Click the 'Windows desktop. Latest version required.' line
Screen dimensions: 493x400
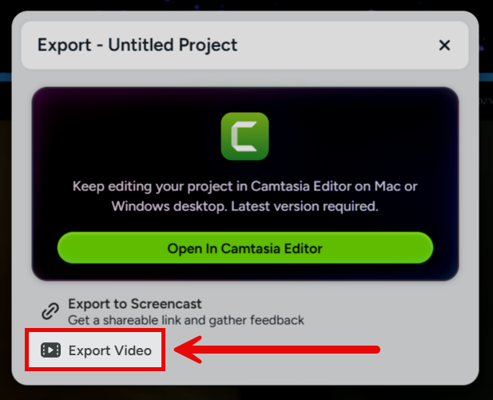click(x=245, y=206)
